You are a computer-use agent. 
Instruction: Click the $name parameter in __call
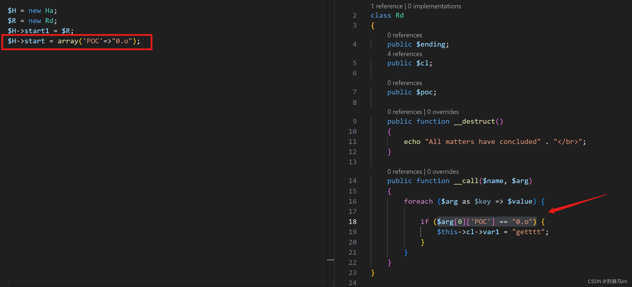coord(493,181)
